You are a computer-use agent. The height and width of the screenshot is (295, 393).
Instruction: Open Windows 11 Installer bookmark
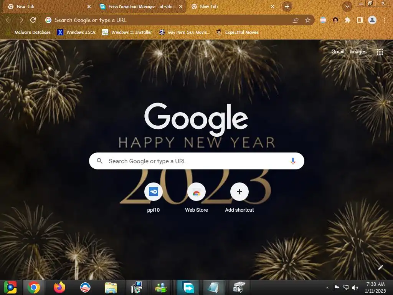(127, 32)
